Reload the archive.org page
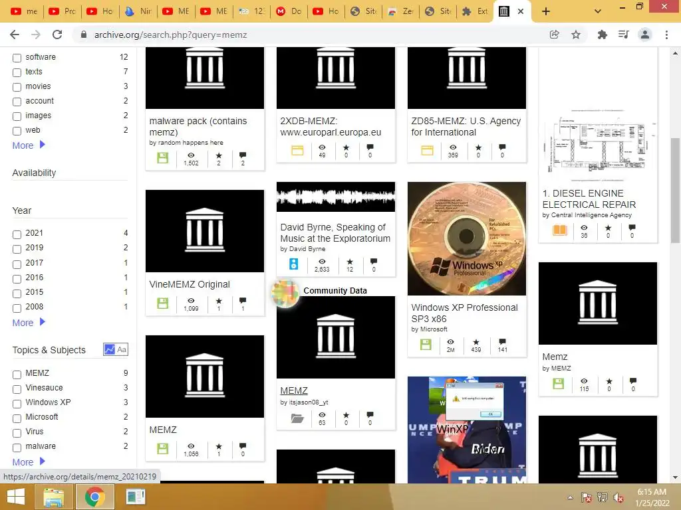 (57, 35)
